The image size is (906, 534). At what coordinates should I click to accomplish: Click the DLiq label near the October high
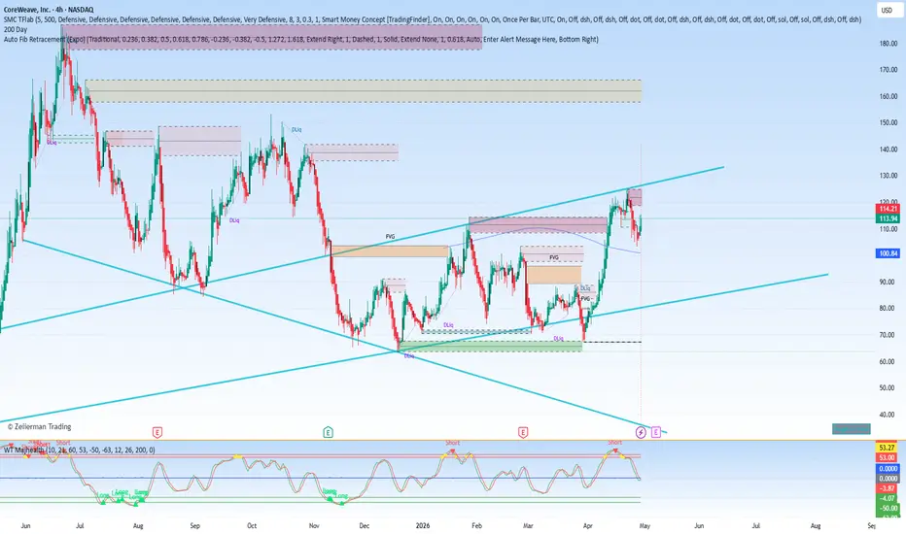coord(296,130)
